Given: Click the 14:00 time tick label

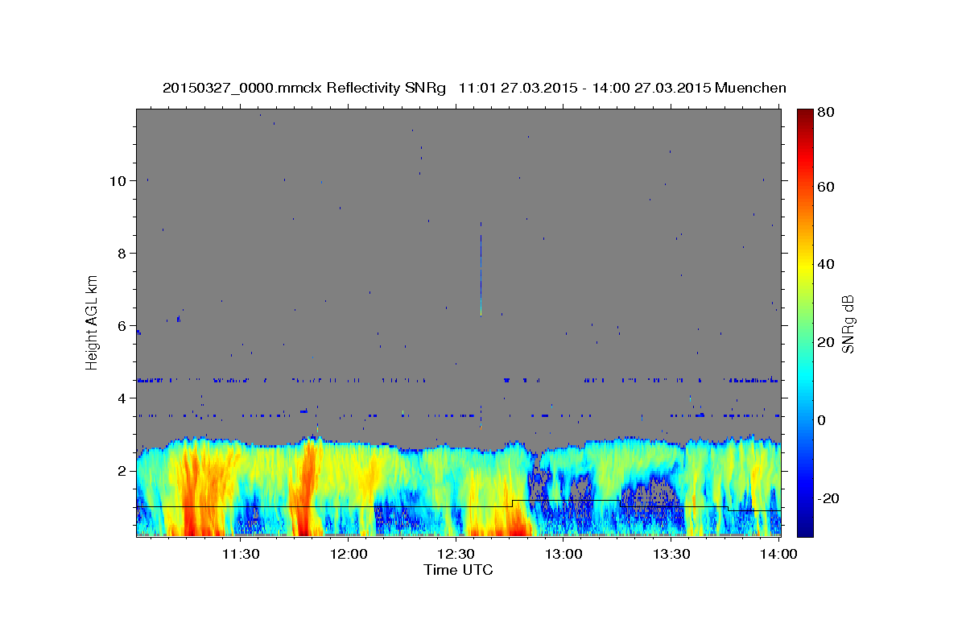Looking at the screenshot, I should pos(778,554).
